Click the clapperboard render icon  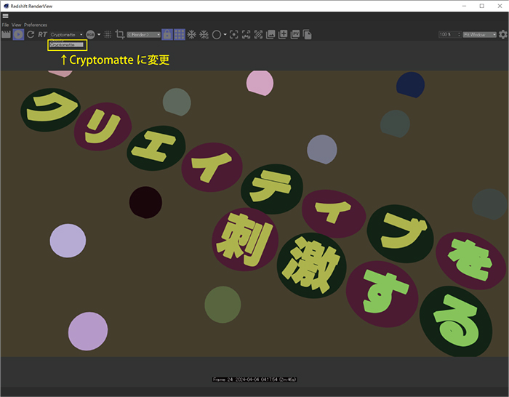click(6, 34)
